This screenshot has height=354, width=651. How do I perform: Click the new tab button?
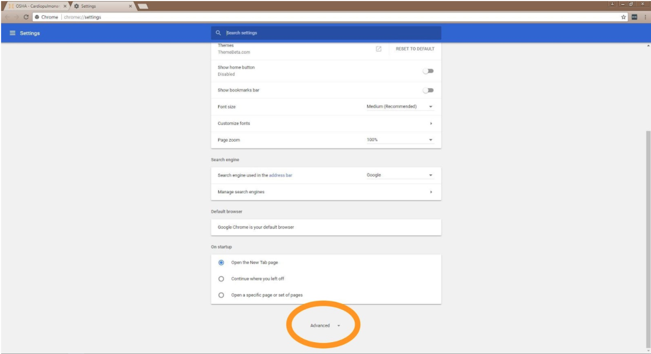click(x=143, y=6)
